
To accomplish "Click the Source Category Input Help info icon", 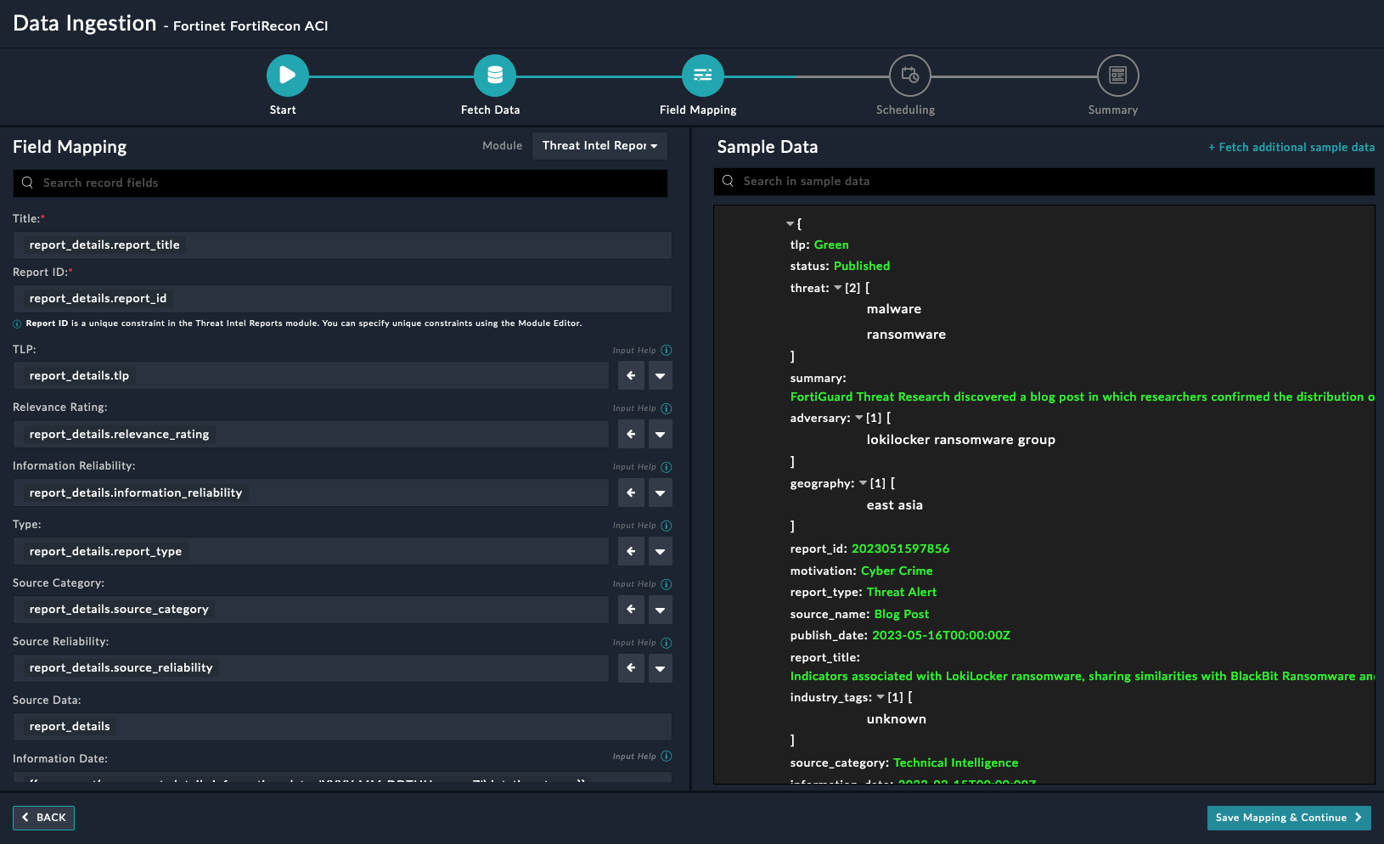I will pos(667,584).
